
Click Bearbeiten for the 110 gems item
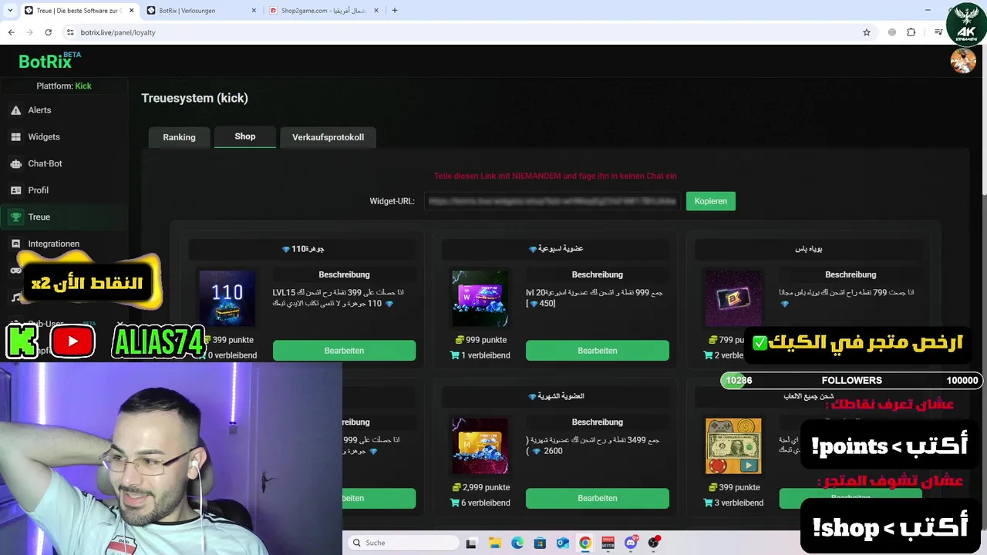pyautogui.click(x=344, y=351)
